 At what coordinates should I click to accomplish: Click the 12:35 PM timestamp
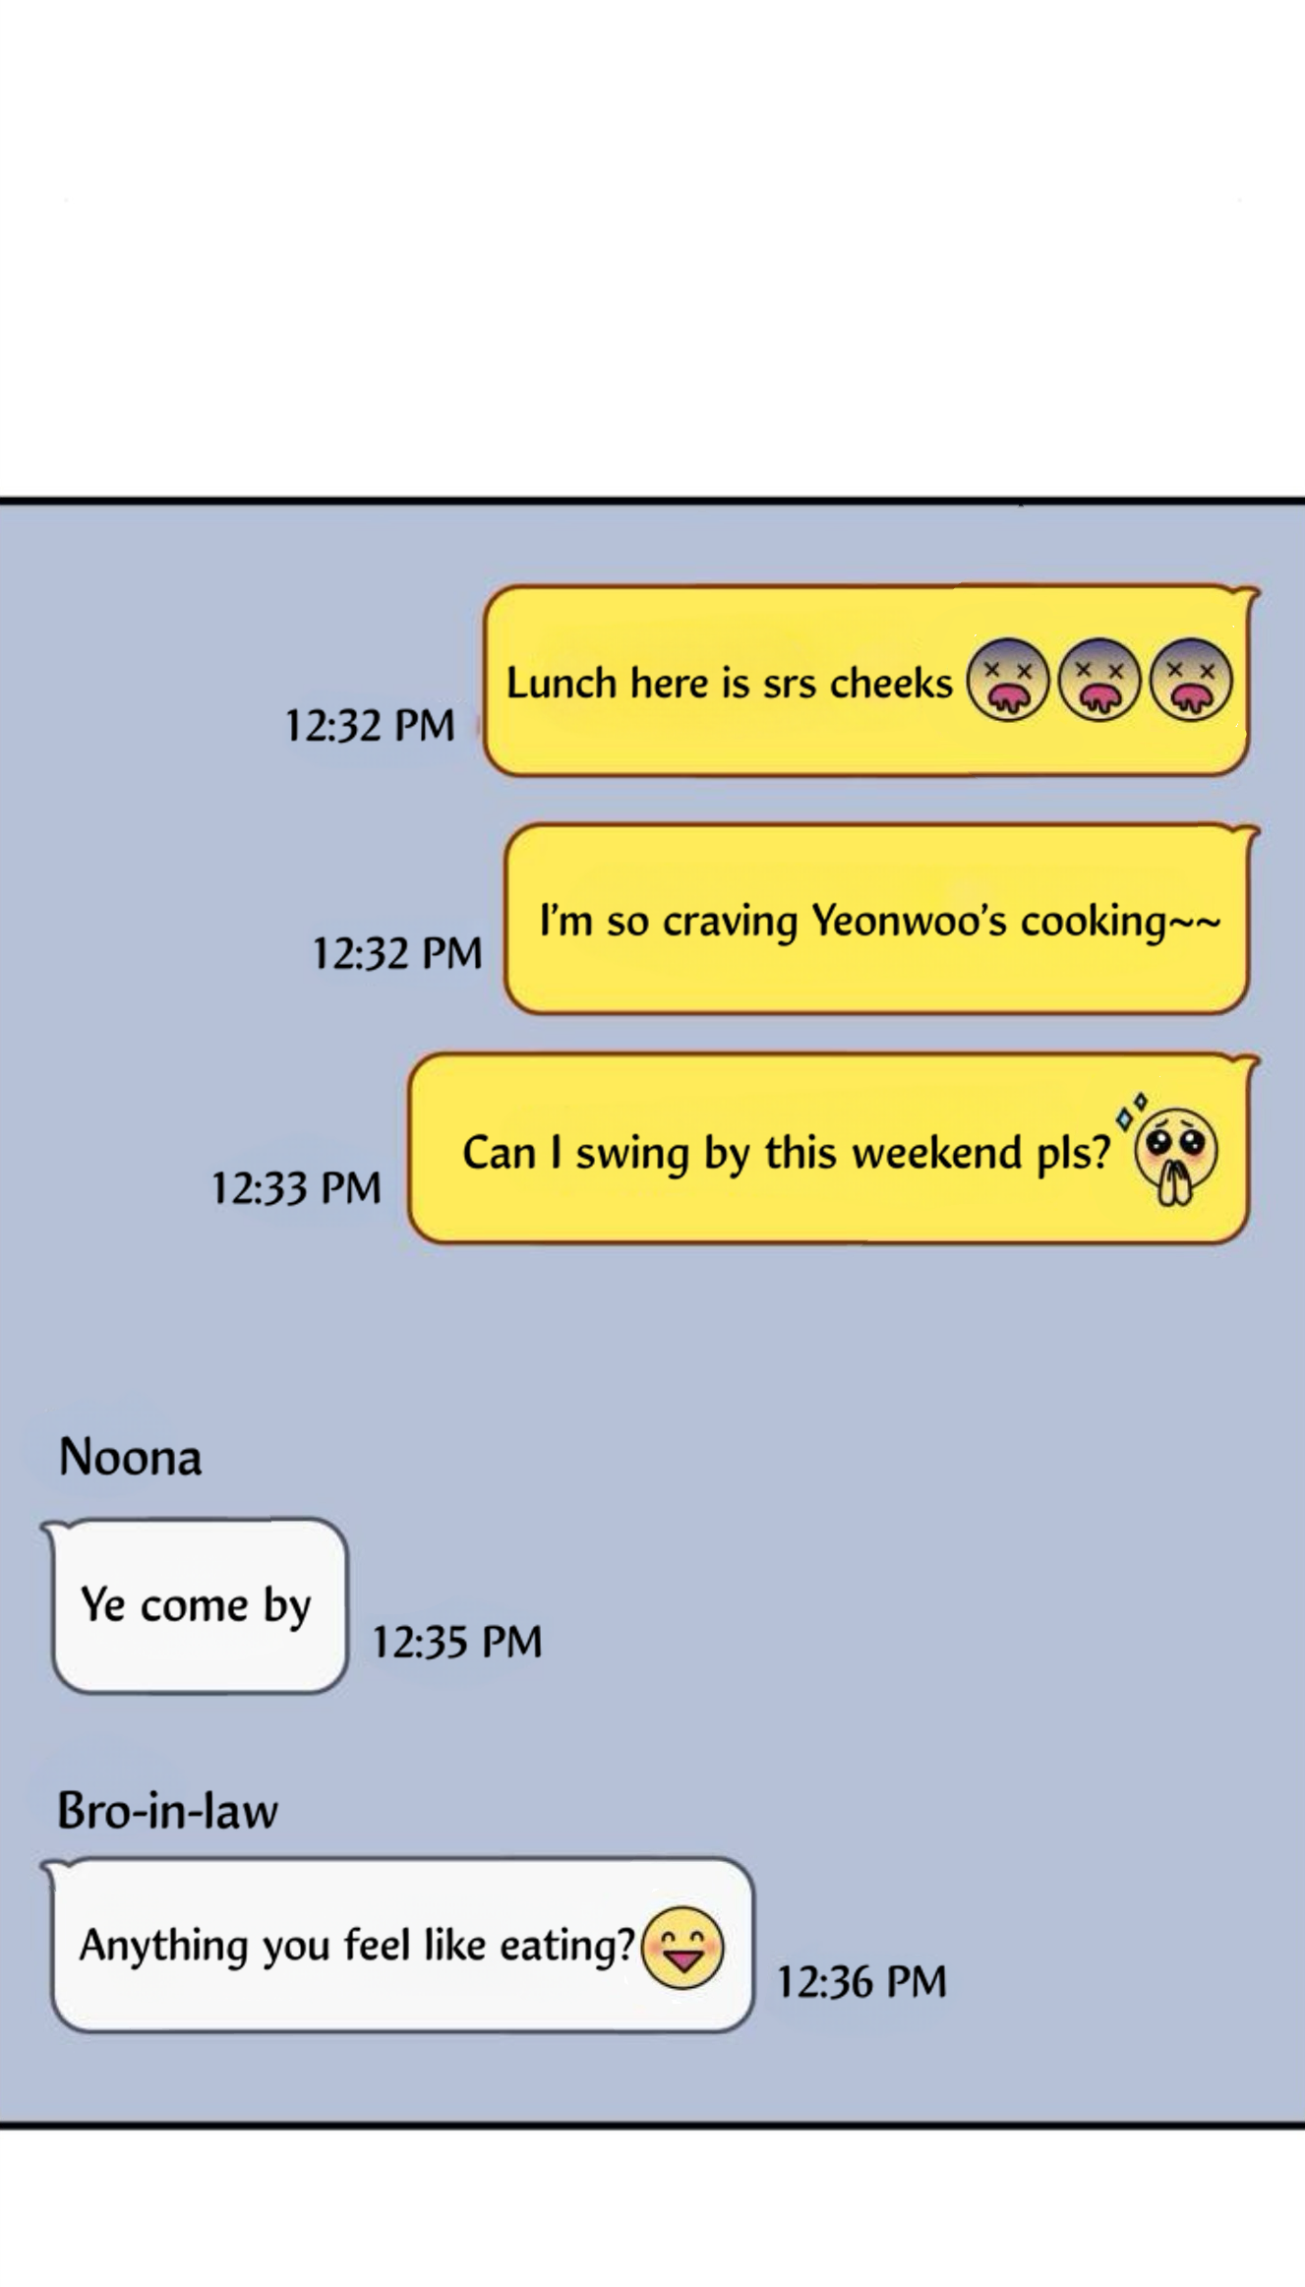pos(456,1642)
